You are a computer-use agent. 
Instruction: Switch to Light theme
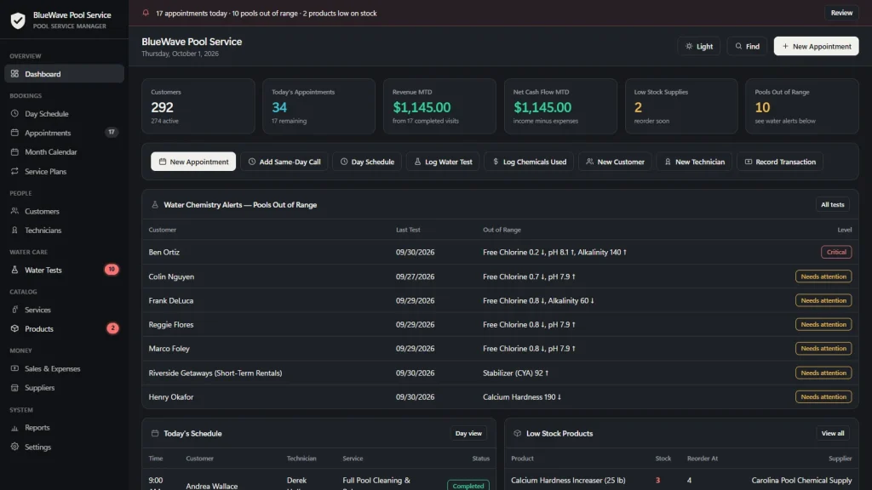[x=699, y=46]
